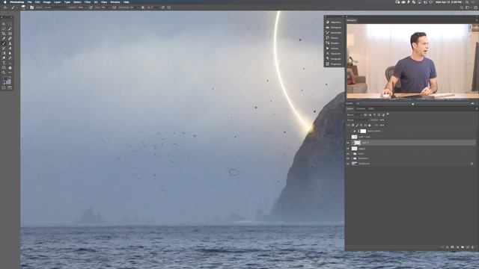Select the Brush tool in the toolbox
Screen dimensions: 479x269
pos(4,43)
